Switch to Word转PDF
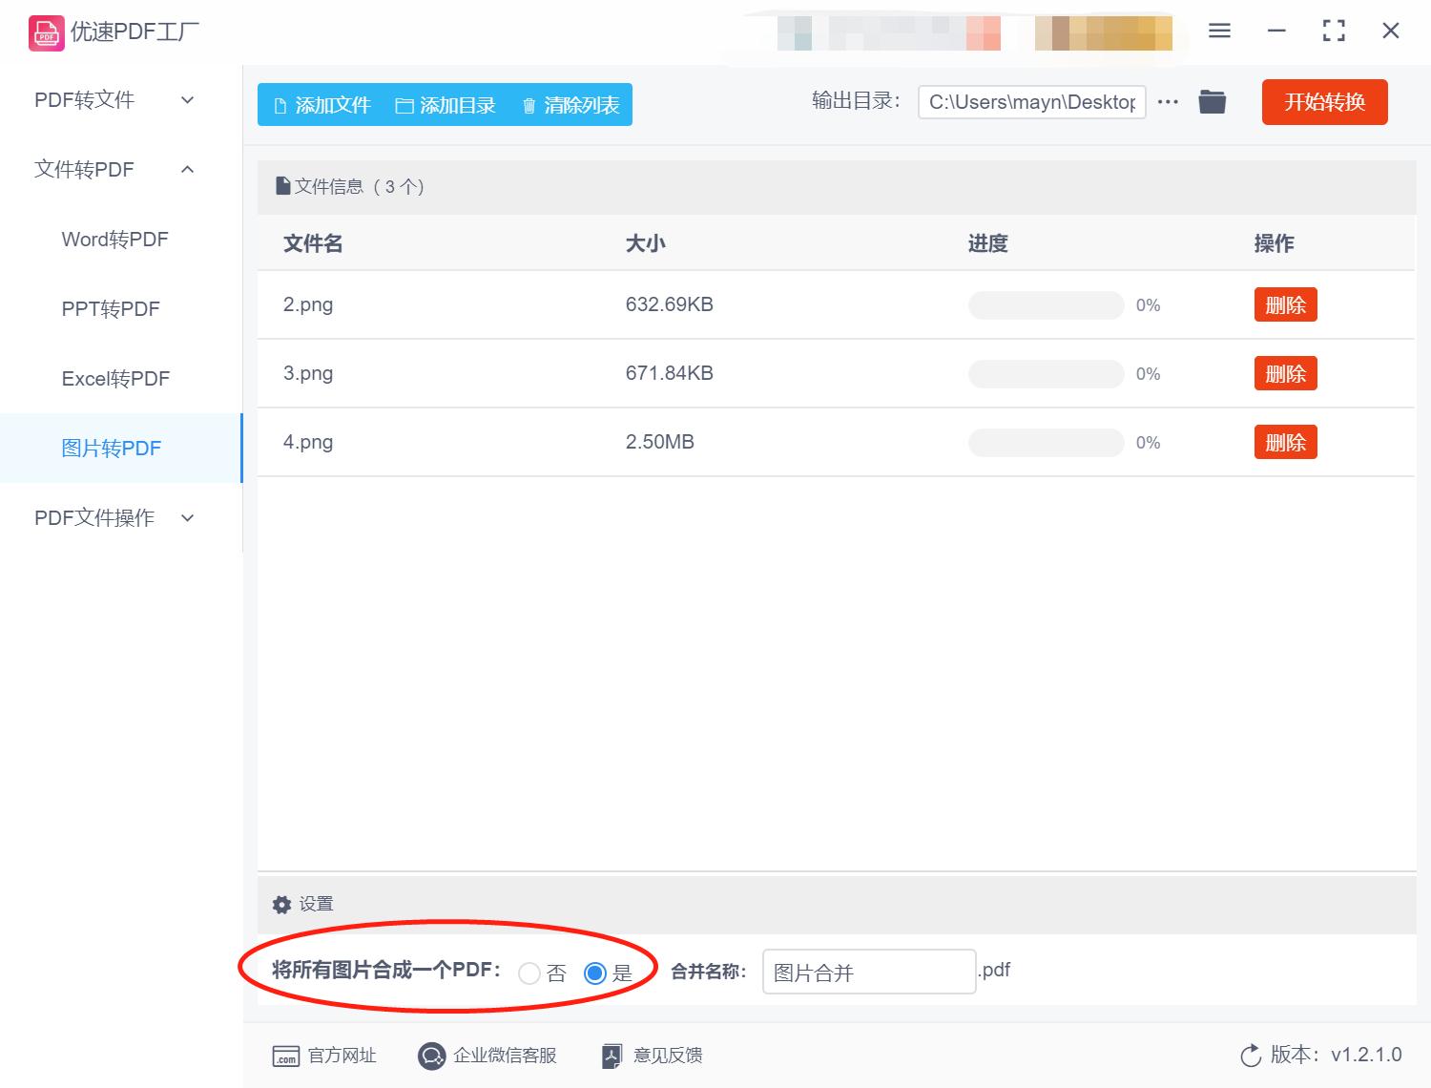This screenshot has height=1088, width=1431. coord(114,239)
